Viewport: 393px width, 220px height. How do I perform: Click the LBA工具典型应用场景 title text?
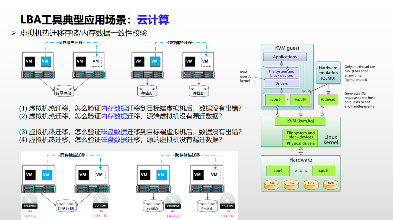click(76, 20)
